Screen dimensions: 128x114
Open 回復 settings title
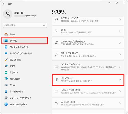tap(63, 30)
